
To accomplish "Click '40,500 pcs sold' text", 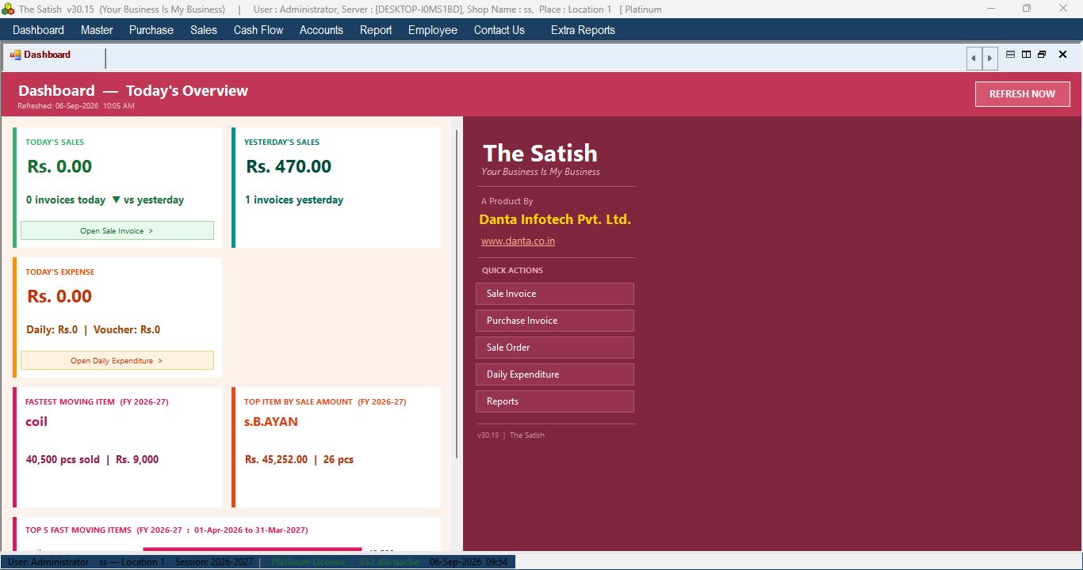I will coord(63,459).
